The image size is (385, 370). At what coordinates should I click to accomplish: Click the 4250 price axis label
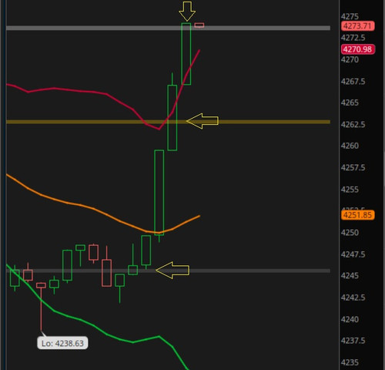350,233
